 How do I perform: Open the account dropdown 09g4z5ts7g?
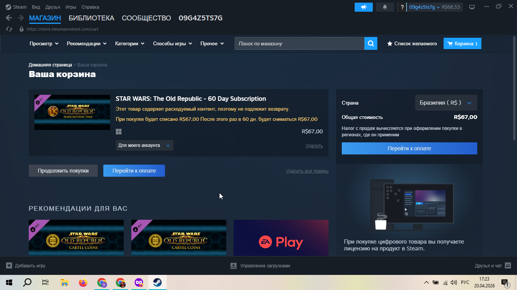(424, 7)
